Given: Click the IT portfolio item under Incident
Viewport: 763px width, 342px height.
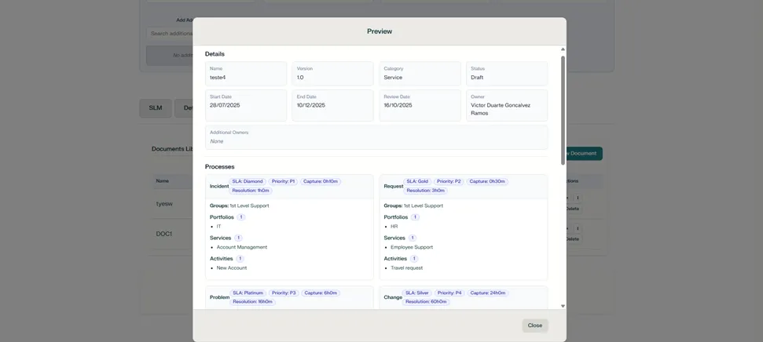Looking at the screenshot, I should pos(219,227).
